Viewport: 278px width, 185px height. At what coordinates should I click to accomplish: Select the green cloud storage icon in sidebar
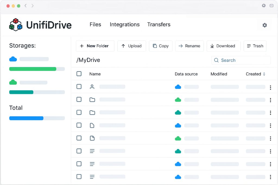pyautogui.click(x=13, y=82)
